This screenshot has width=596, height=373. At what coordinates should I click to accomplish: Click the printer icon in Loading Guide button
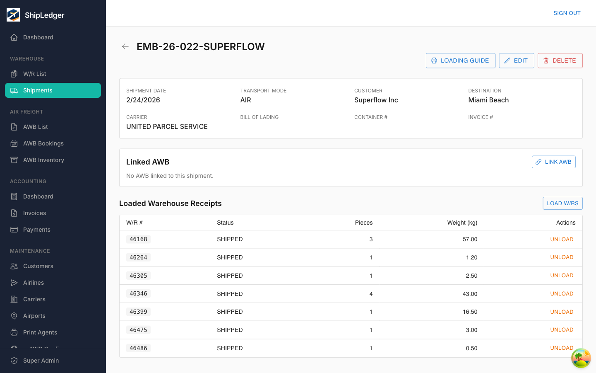[x=434, y=61]
